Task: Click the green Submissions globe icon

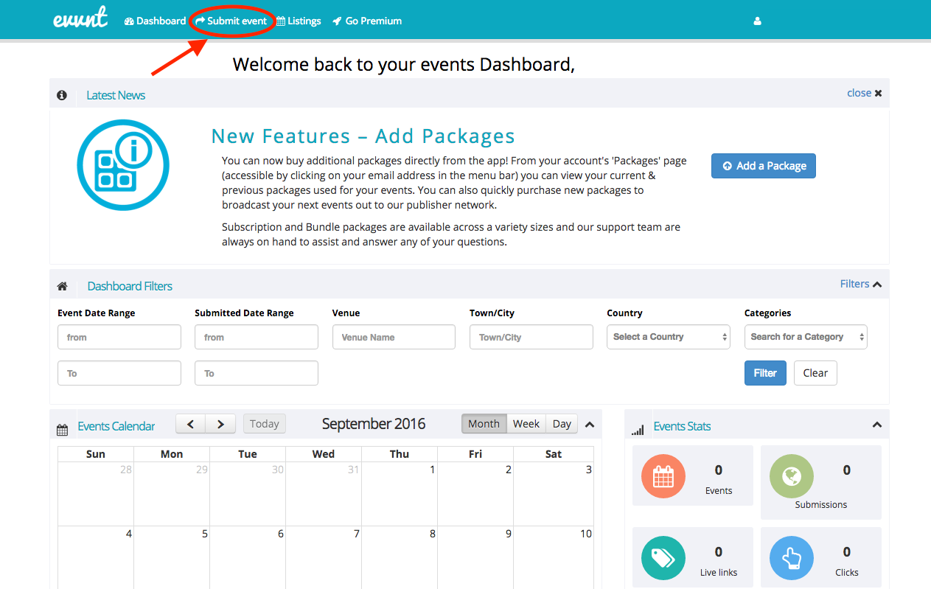Action: pos(792,476)
